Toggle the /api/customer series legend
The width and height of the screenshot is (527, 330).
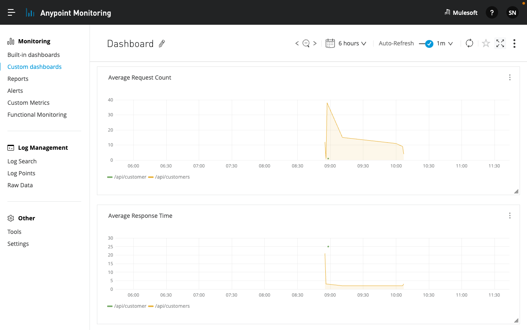click(127, 177)
